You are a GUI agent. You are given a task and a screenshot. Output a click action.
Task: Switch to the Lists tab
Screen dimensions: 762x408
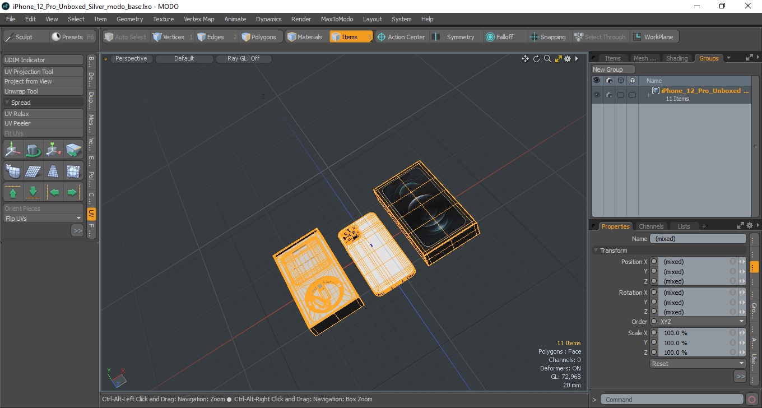point(684,226)
